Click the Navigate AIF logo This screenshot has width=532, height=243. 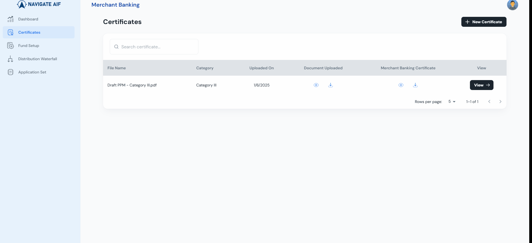point(39,4)
